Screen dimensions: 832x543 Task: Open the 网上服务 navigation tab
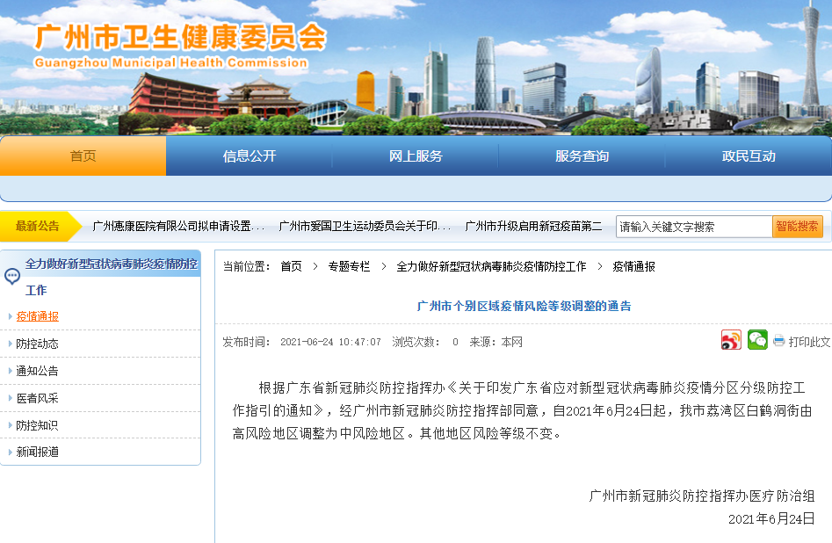click(x=416, y=156)
